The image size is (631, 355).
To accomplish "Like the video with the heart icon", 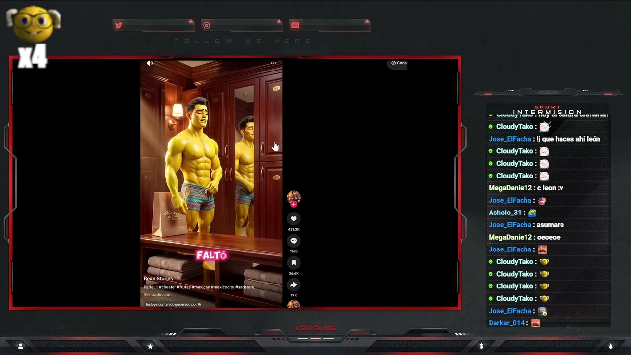I will [294, 219].
